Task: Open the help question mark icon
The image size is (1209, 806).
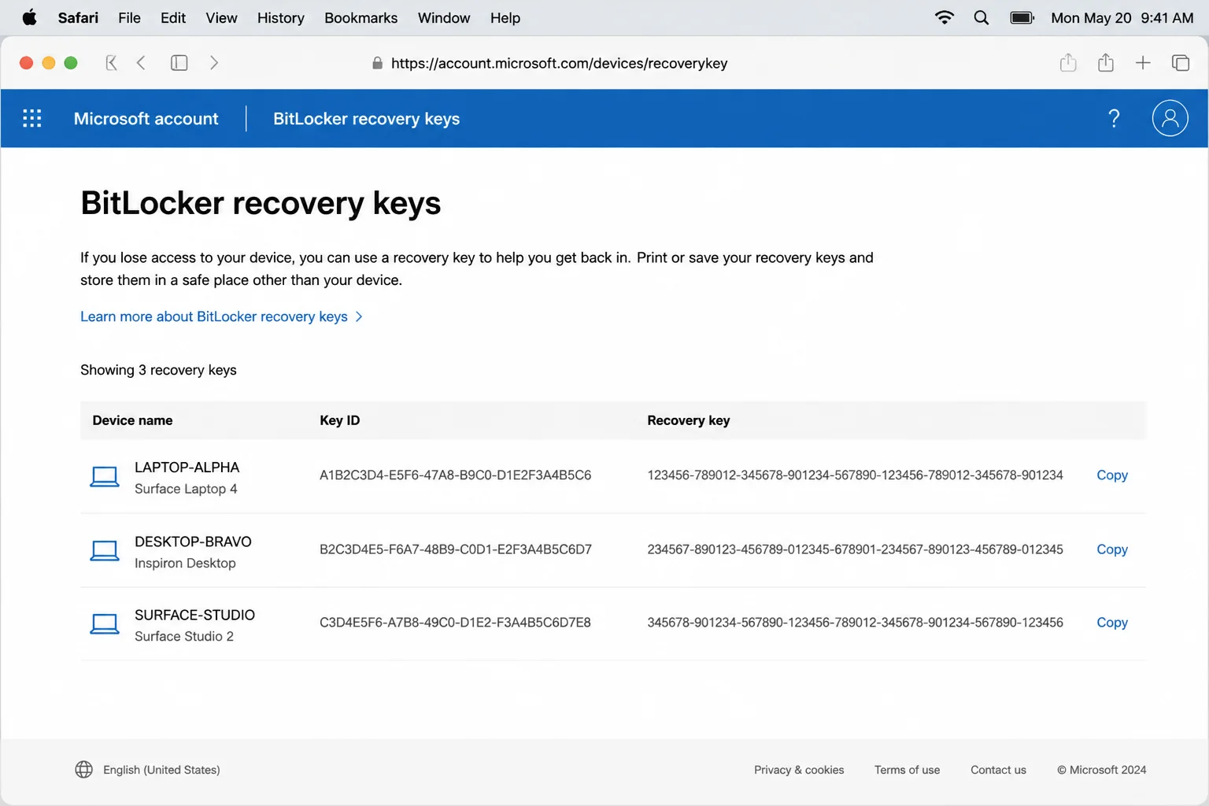Action: point(1114,118)
